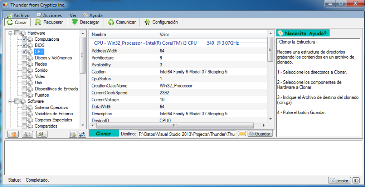Click the gear icon beside Dispositivos de Entrada

tap(30, 89)
